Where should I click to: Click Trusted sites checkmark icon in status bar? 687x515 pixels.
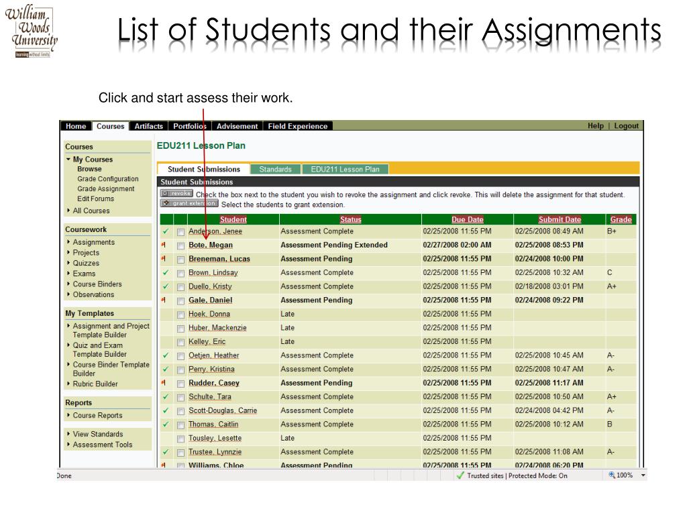pyautogui.click(x=460, y=475)
